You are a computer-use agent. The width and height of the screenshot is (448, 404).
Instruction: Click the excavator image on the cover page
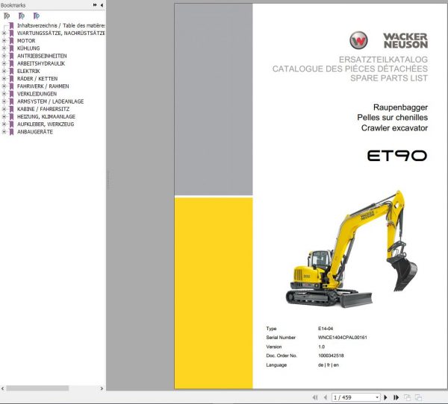(x=352, y=249)
